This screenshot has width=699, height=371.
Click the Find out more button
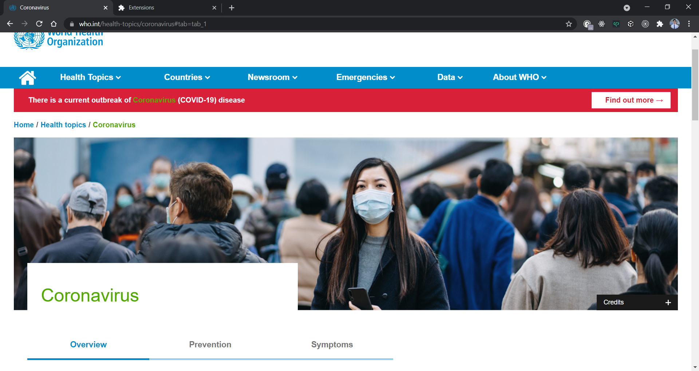pyautogui.click(x=631, y=100)
